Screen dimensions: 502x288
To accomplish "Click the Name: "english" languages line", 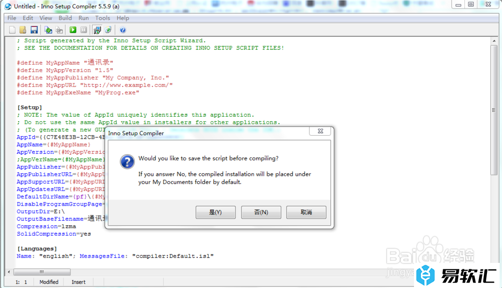I will 115,256.
